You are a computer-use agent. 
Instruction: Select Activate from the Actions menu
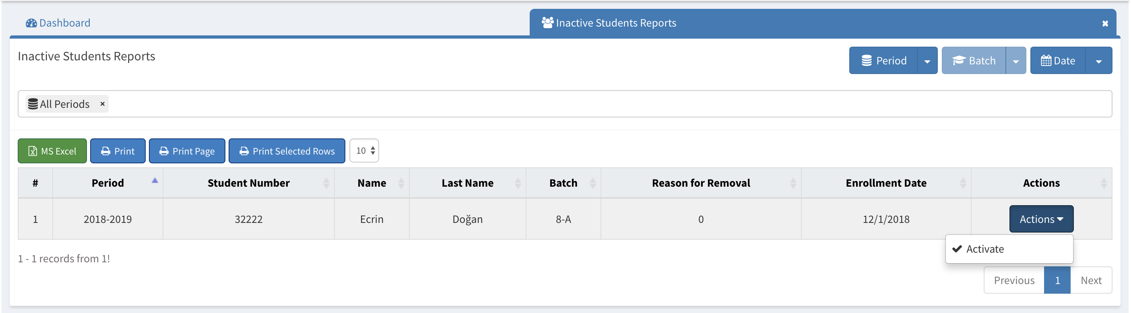click(x=985, y=249)
